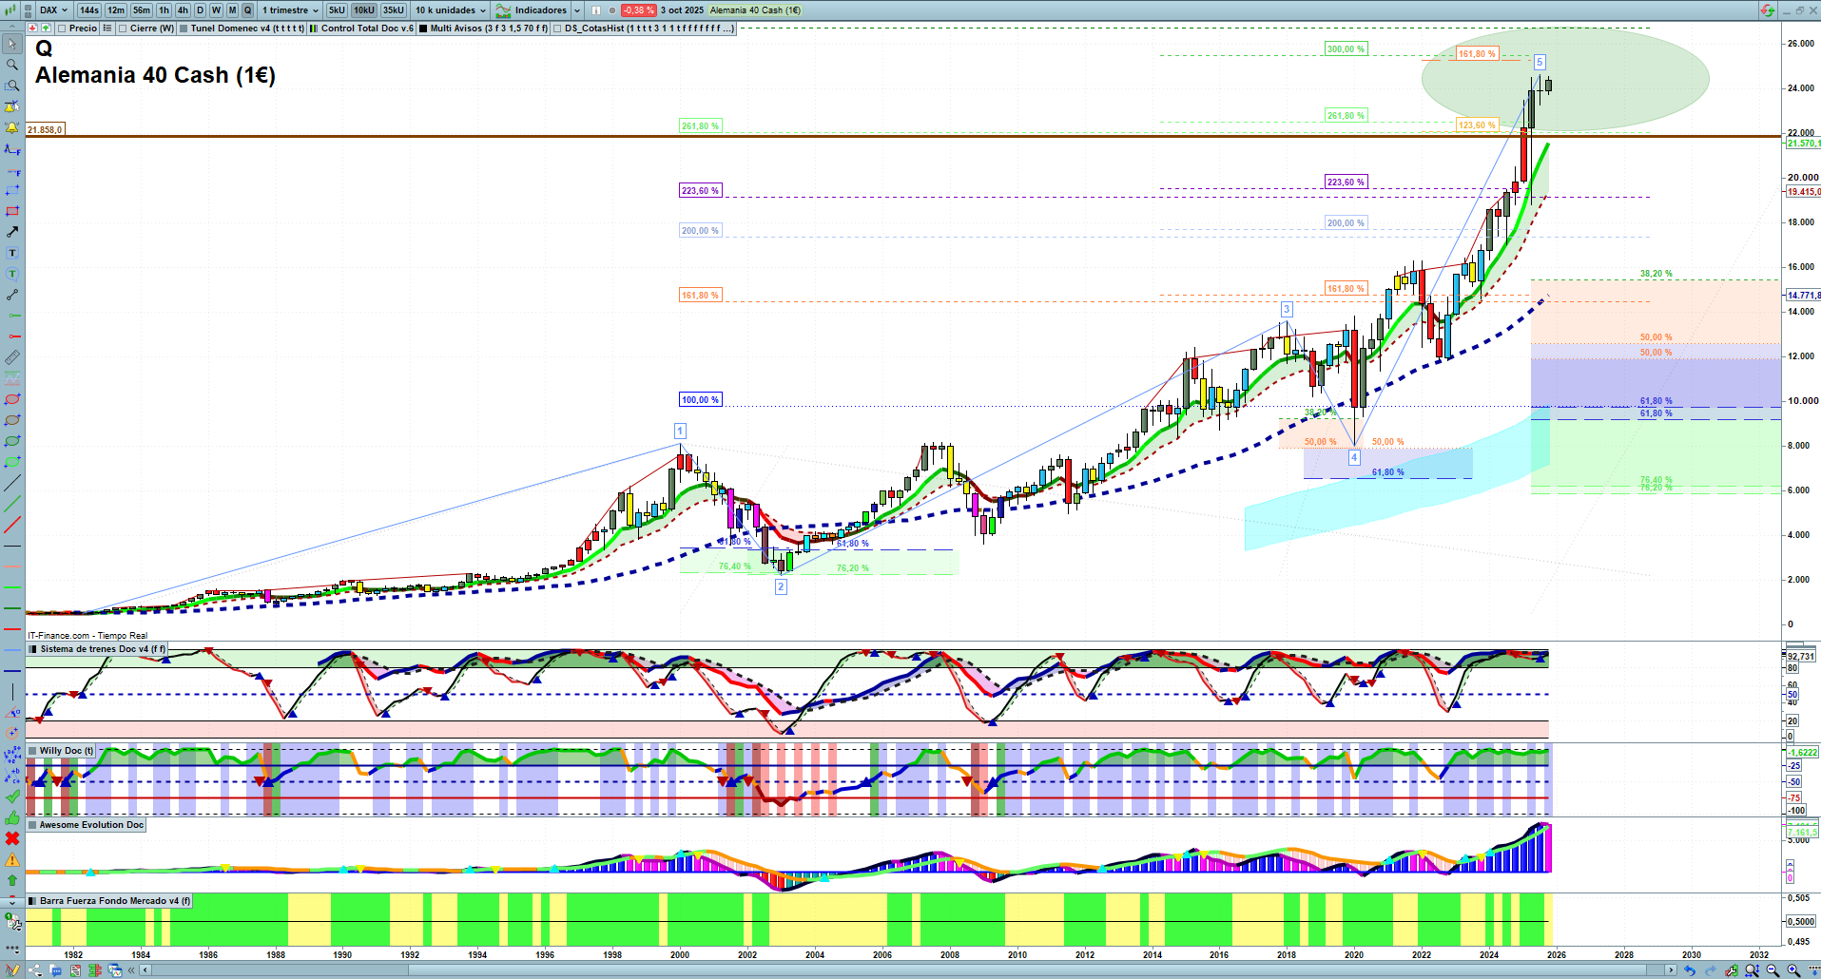
Task: Click the red X delete drawings icon
Action: point(12,838)
